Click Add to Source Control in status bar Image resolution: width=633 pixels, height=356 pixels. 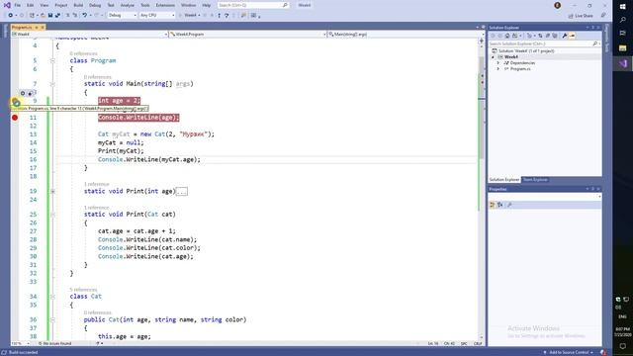coord(571,352)
